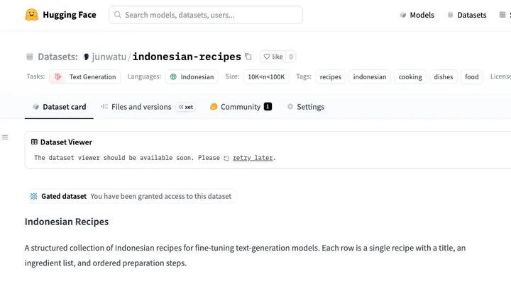Viewport: 511px width, 286px height.
Task: Click the Gated dataset label
Action: click(x=64, y=196)
